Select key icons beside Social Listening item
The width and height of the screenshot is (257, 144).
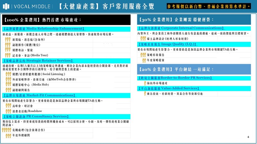8,74
